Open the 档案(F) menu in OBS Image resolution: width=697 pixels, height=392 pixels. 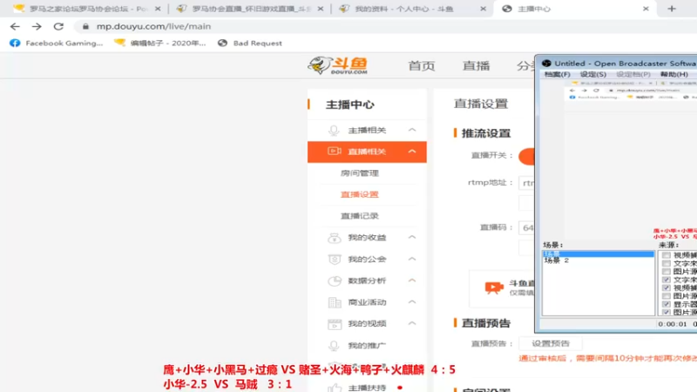coord(557,74)
